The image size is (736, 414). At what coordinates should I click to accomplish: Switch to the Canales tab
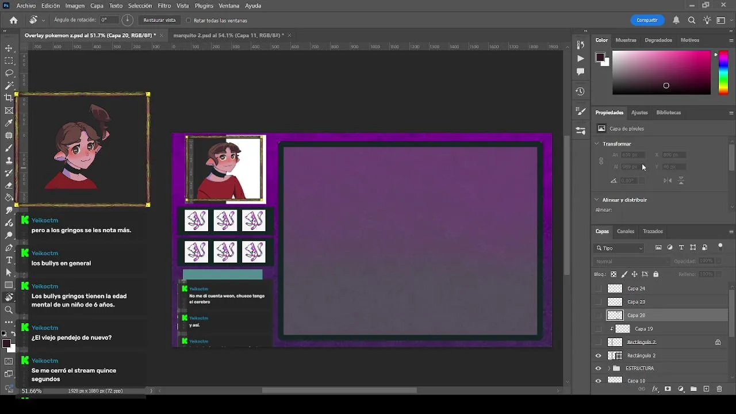[626, 232]
